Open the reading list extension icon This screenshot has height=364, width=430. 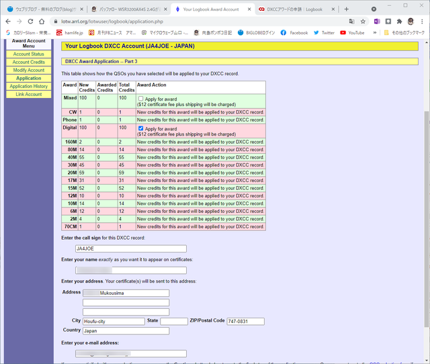[388, 21]
